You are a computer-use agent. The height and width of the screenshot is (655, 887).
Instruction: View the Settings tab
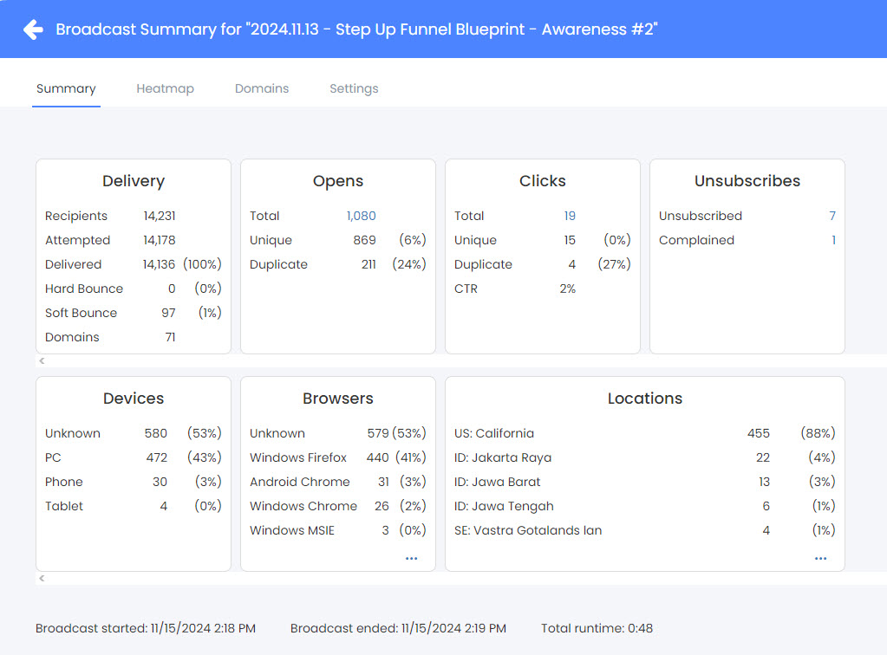point(354,88)
